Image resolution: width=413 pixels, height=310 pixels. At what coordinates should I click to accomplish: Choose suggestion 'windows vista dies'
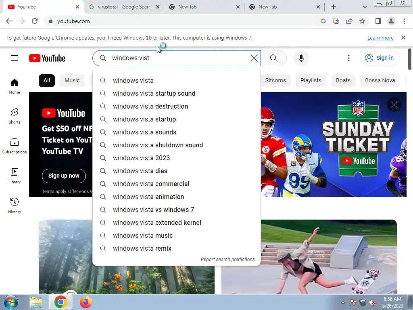(x=177, y=171)
